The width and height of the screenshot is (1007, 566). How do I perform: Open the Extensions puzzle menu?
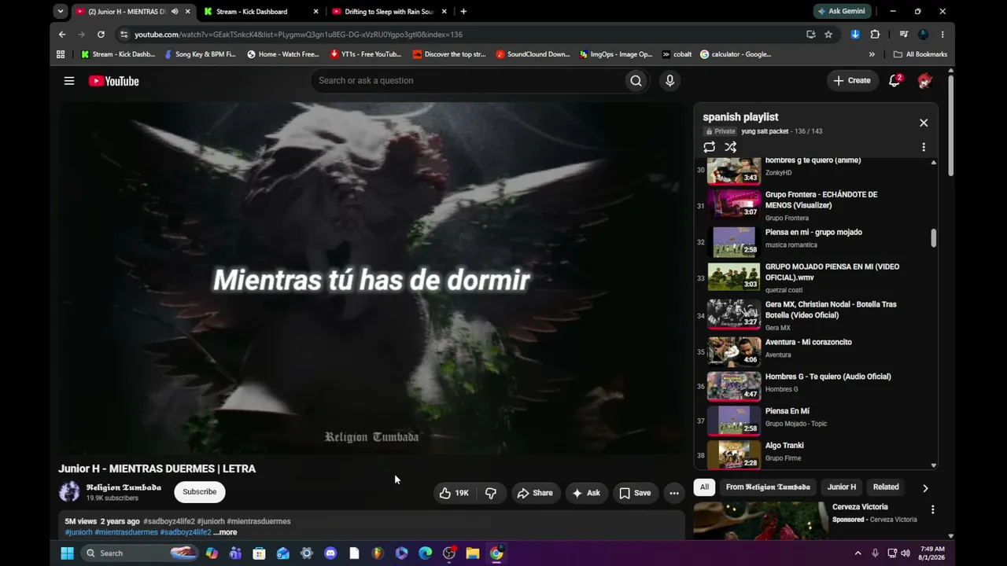point(875,35)
